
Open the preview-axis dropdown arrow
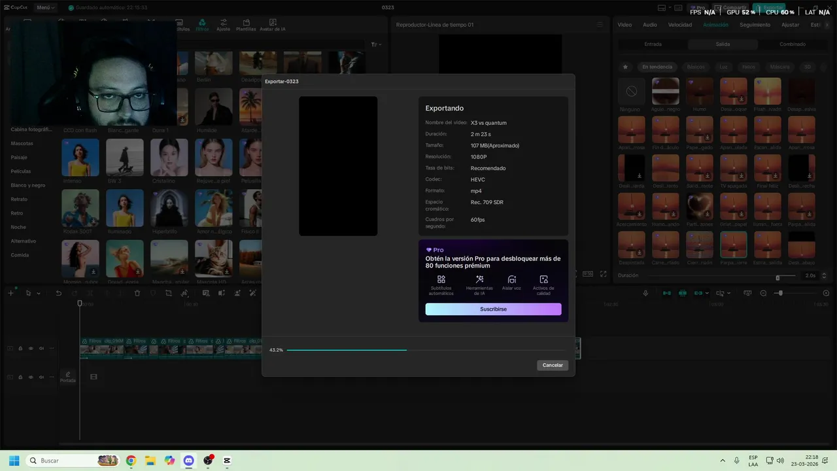(x=730, y=294)
